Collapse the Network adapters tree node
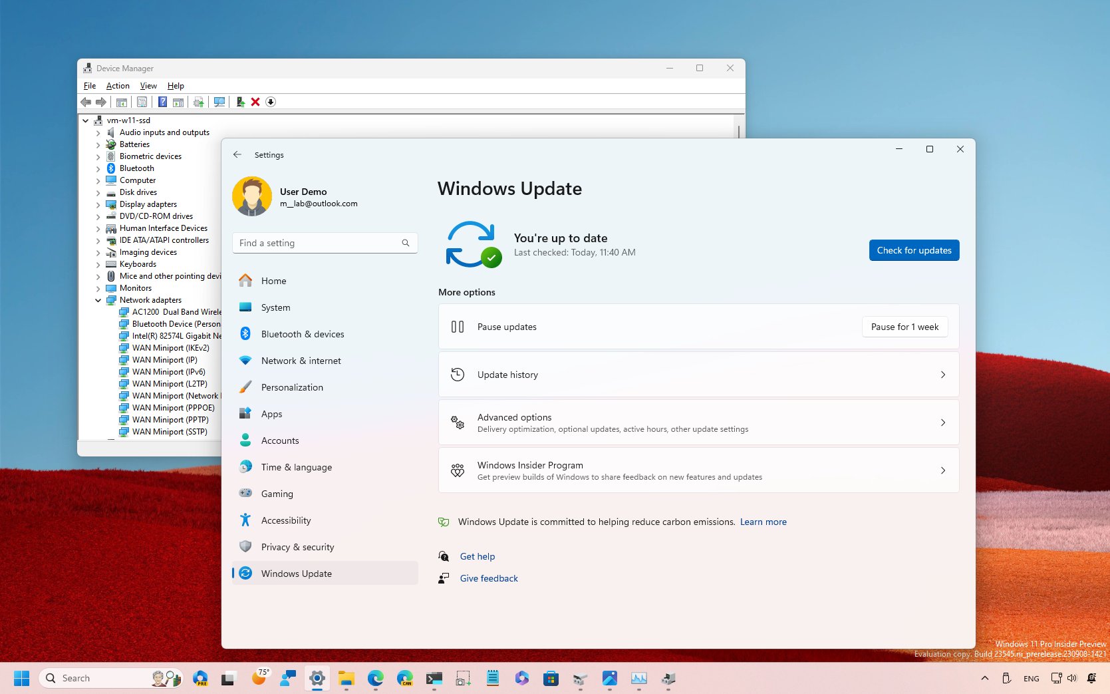This screenshot has height=694, width=1110. click(98, 300)
